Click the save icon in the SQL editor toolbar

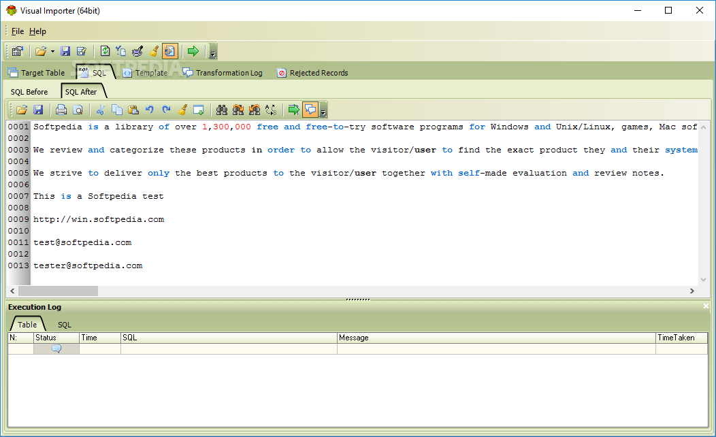point(38,110)
